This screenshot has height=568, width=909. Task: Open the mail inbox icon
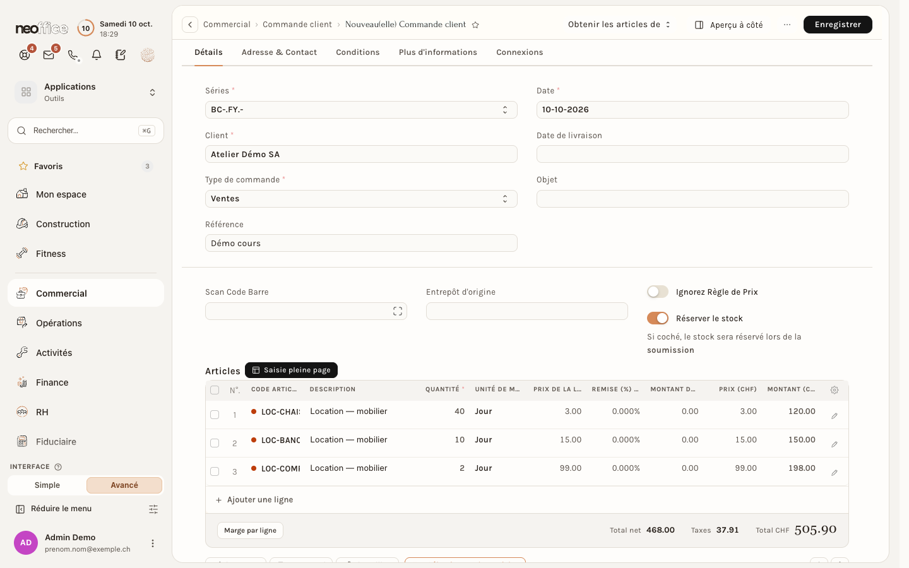pyautogui.click(x=49, y=55)
